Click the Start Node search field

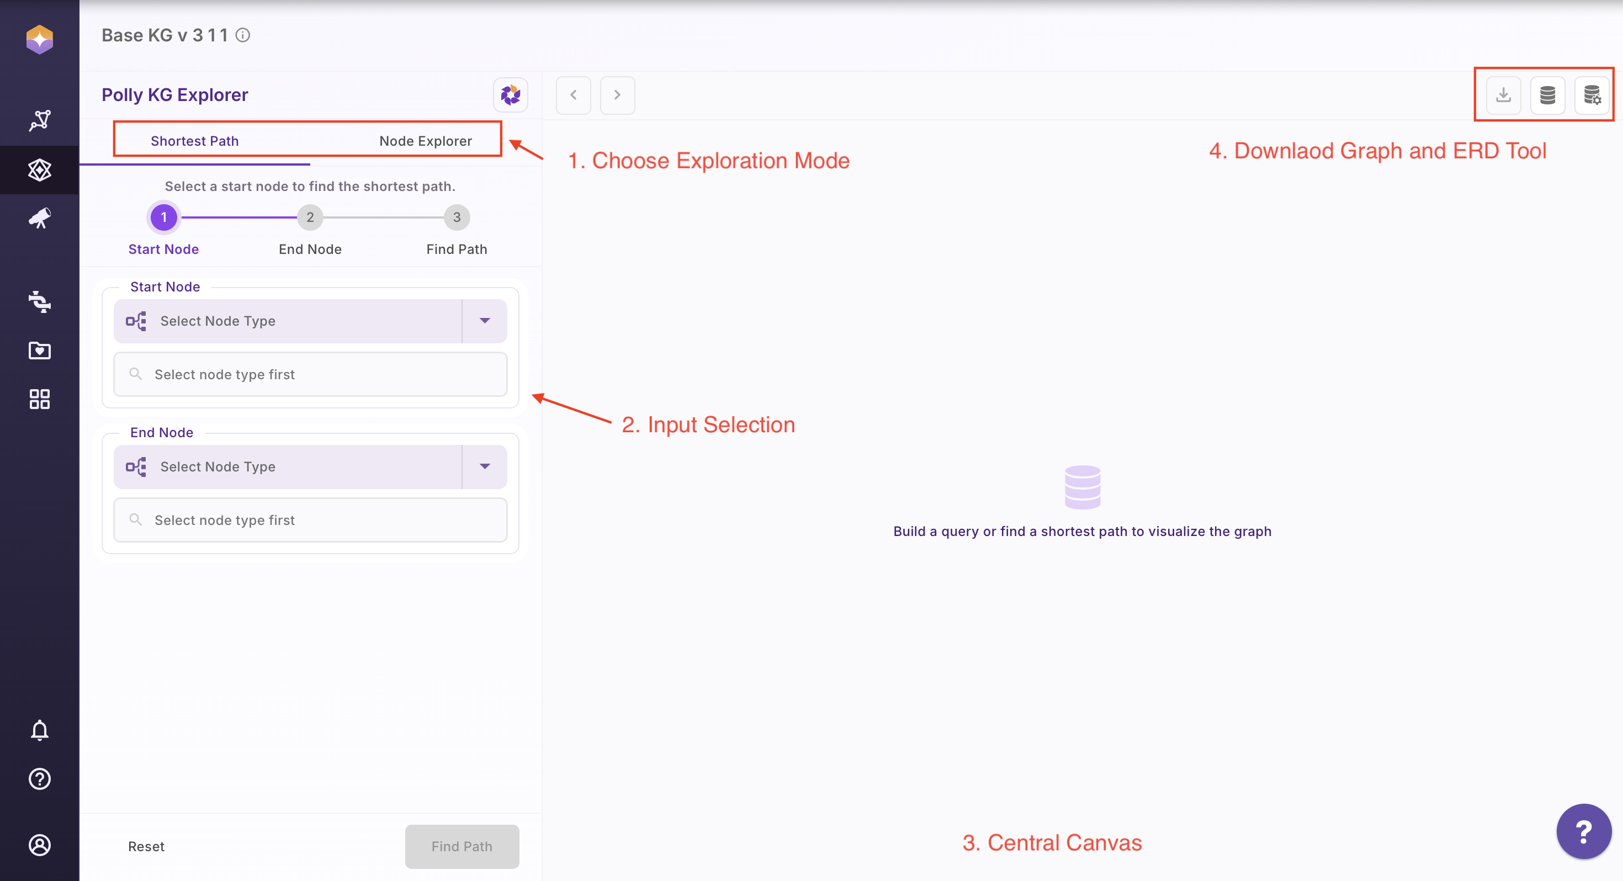pyautogui.click(x=310, y=374)
